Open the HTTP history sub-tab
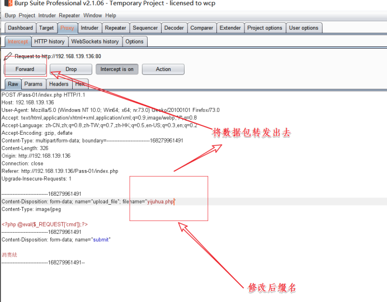 point(49,41)
